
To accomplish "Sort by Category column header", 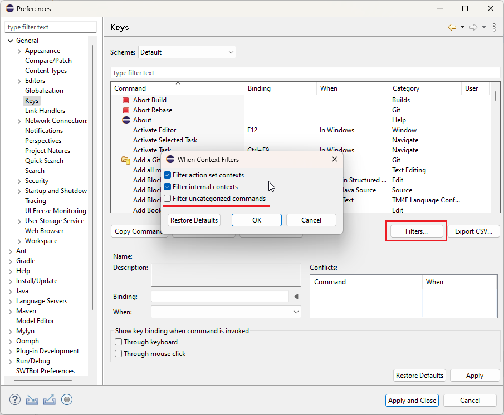I will (x=425, y=88).
